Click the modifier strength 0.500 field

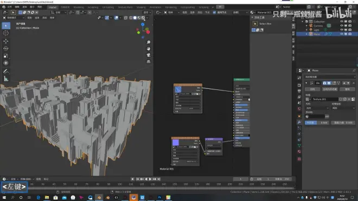(x=343, y=123)
